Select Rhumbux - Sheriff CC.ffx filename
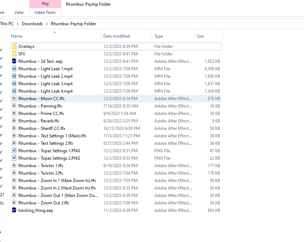 (42, 128)
